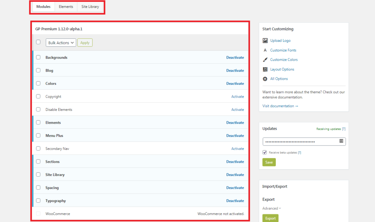The height and width of the screenshot is (222, 375).
Task: Click the All Options gear icon
Action: (x=265, y=79)
